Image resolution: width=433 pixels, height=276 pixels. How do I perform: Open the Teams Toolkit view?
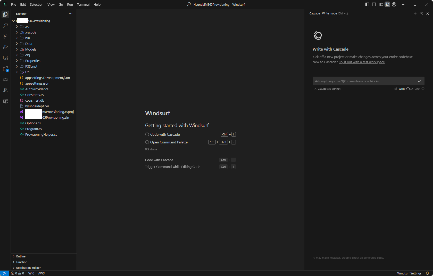(x=5, y=101)
